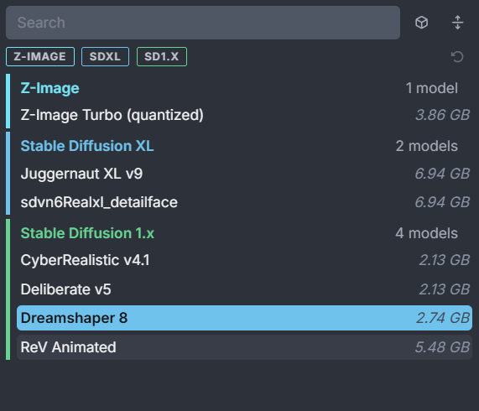The height and width of the screenshot is (411, 479).
Task: Select the Z-Image Turbo (quantized) model
Action: [244, 115]
